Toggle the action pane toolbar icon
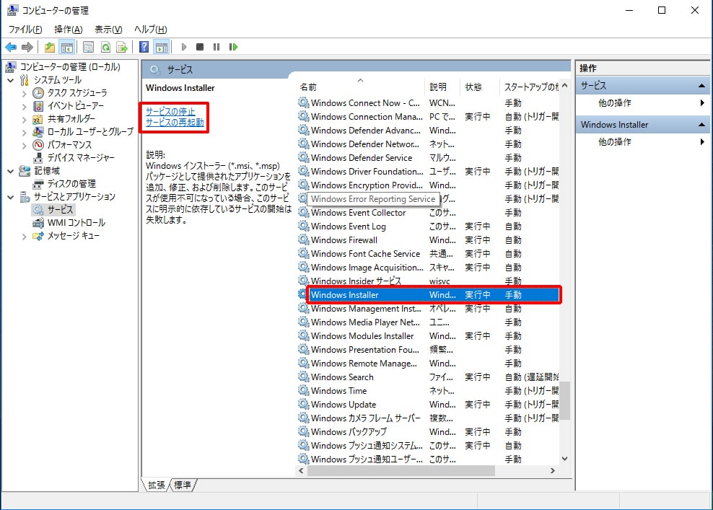This screenshot has height=510, width=713. point(162,47)
